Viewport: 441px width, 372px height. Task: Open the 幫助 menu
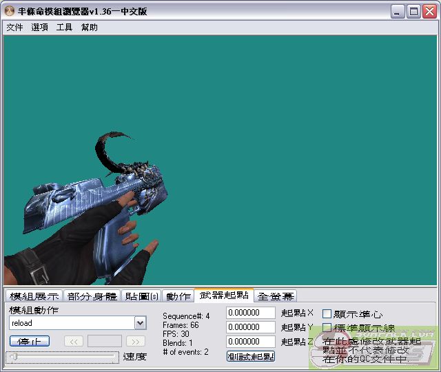click(90, 28)
